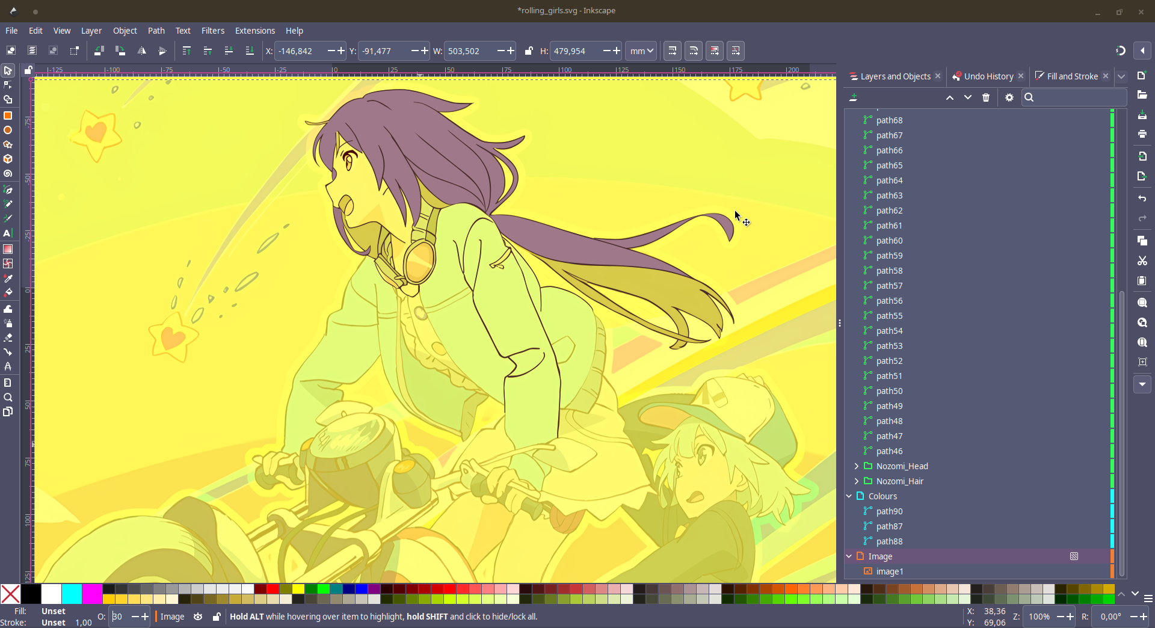Increase zoom with plus button

click(1070, 617)
